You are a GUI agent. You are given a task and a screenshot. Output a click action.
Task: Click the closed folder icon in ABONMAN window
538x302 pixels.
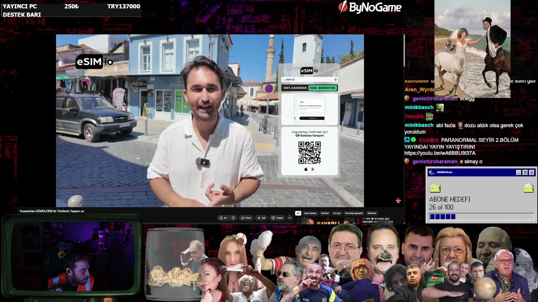pos(435,187)
